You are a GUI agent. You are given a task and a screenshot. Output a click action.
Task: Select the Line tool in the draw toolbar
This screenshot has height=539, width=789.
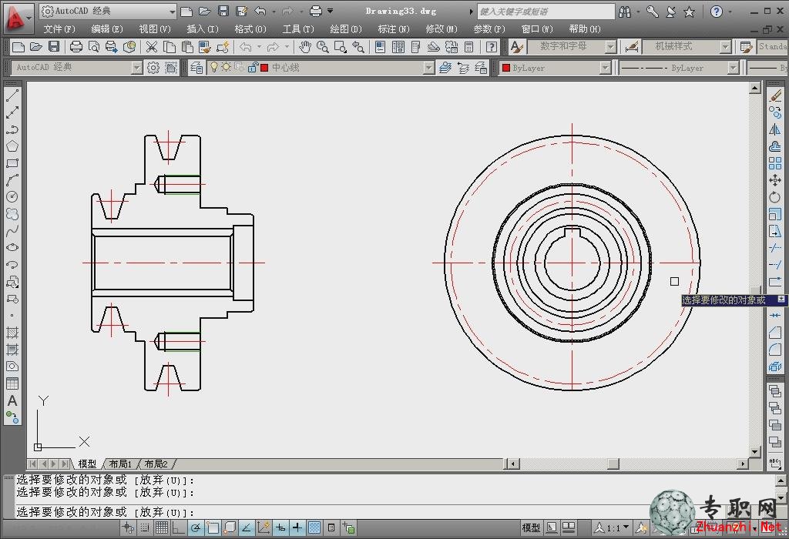[12, 95]
